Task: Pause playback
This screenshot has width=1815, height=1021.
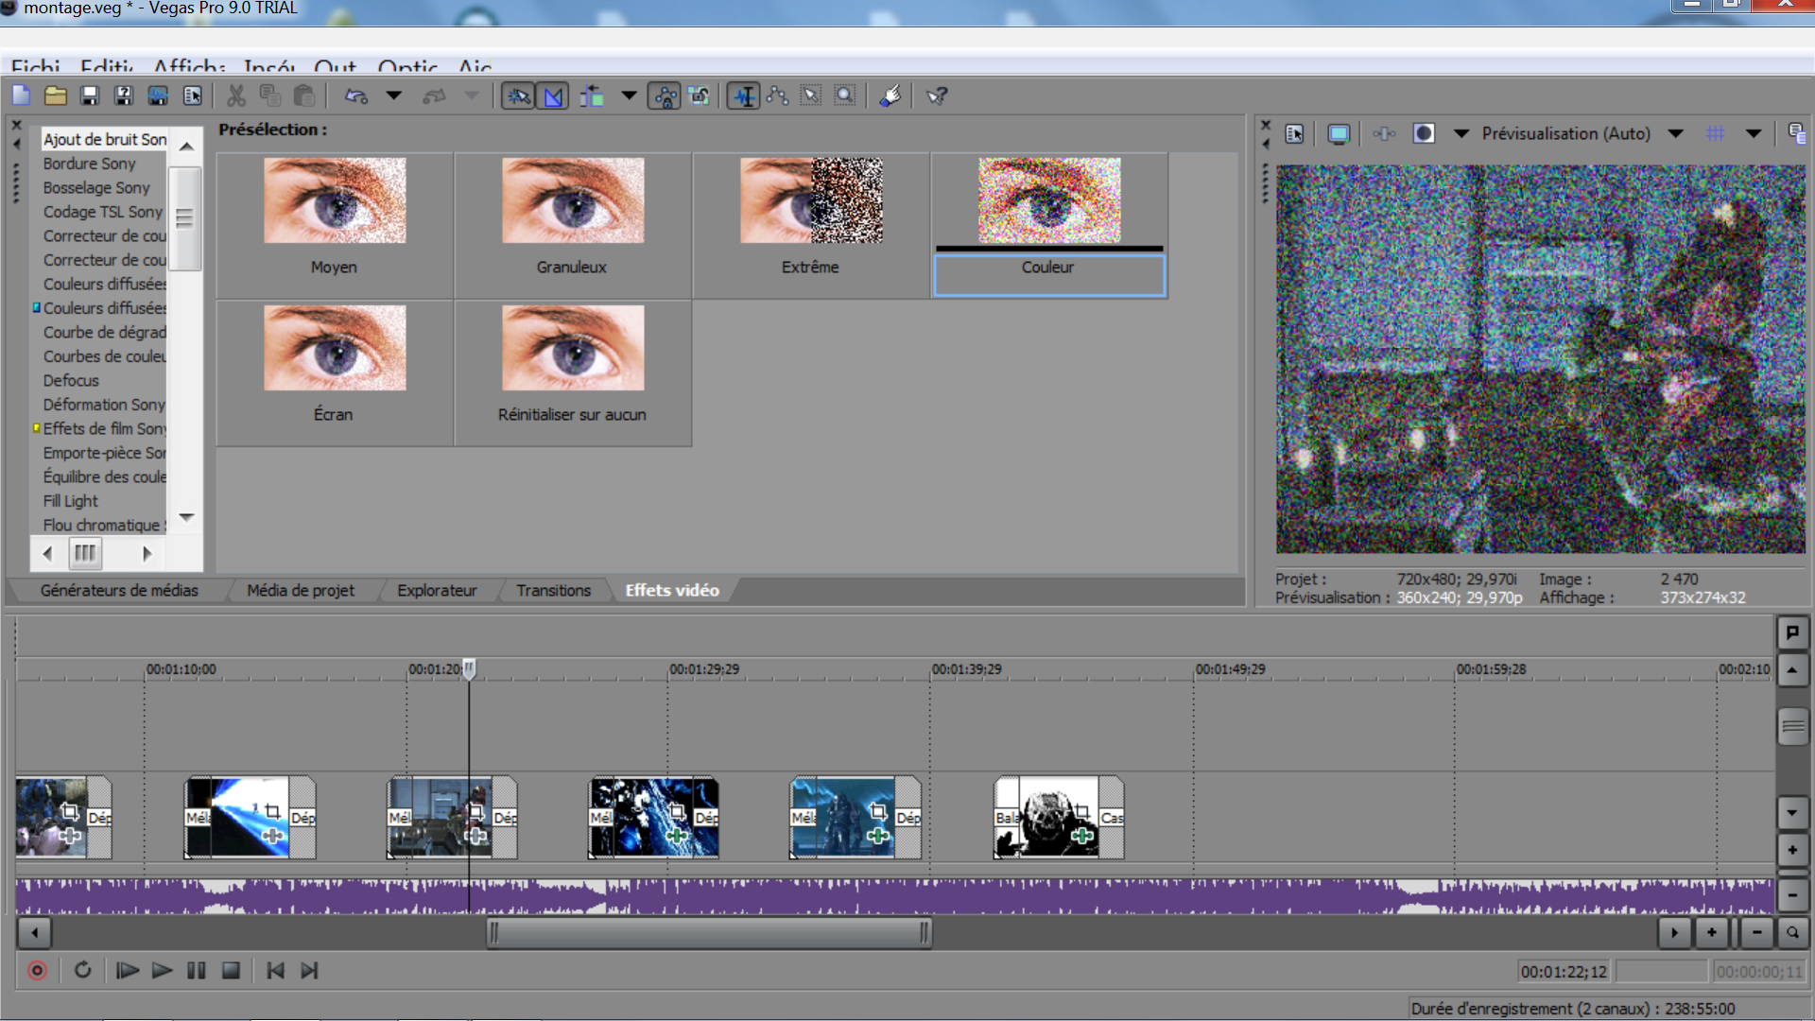Action: pyautogui.click(x=197, y=971)
